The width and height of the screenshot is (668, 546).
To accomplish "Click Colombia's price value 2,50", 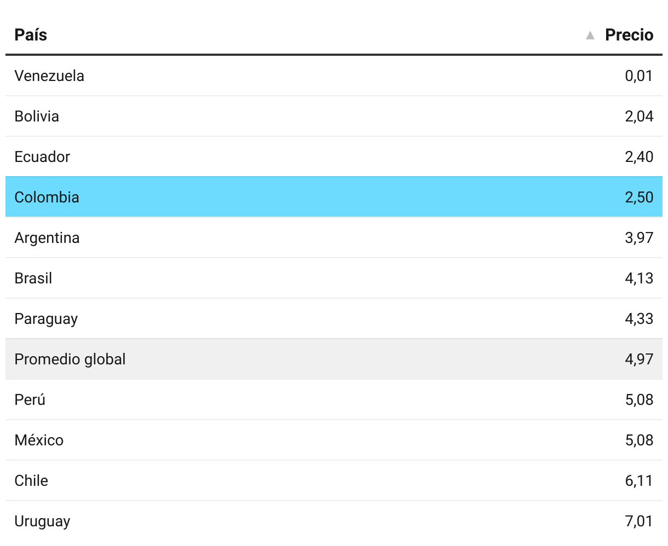I will coord(639,197).
